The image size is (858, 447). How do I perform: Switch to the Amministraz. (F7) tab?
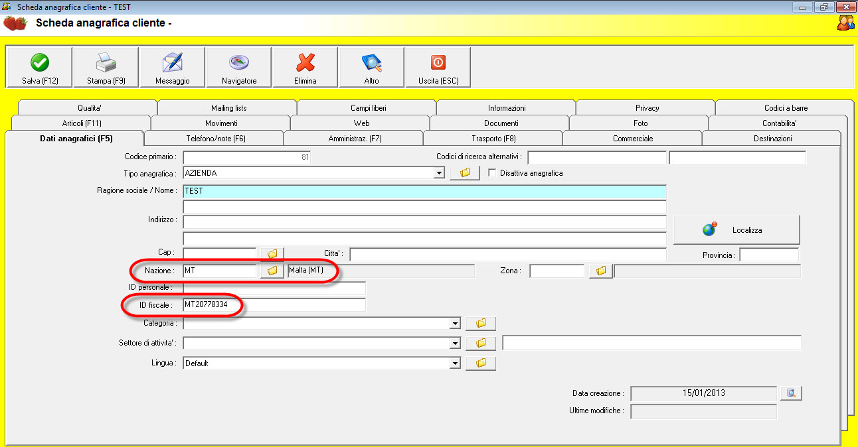[x=355, y=139]
